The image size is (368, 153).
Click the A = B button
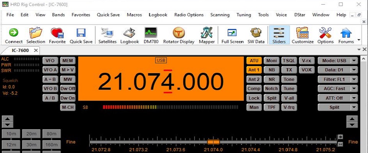point(50,79)
